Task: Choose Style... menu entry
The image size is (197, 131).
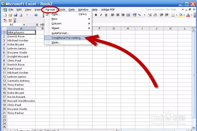Action: point(68,43)
